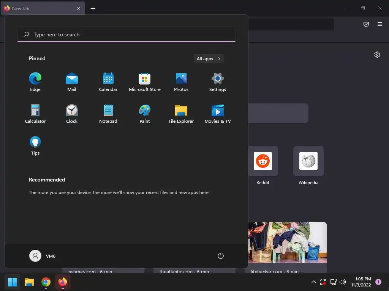This screenshot has height=291, width=389.
Task: Switch to Google Chrome on taskbar
Action: (x=46, y=282)
